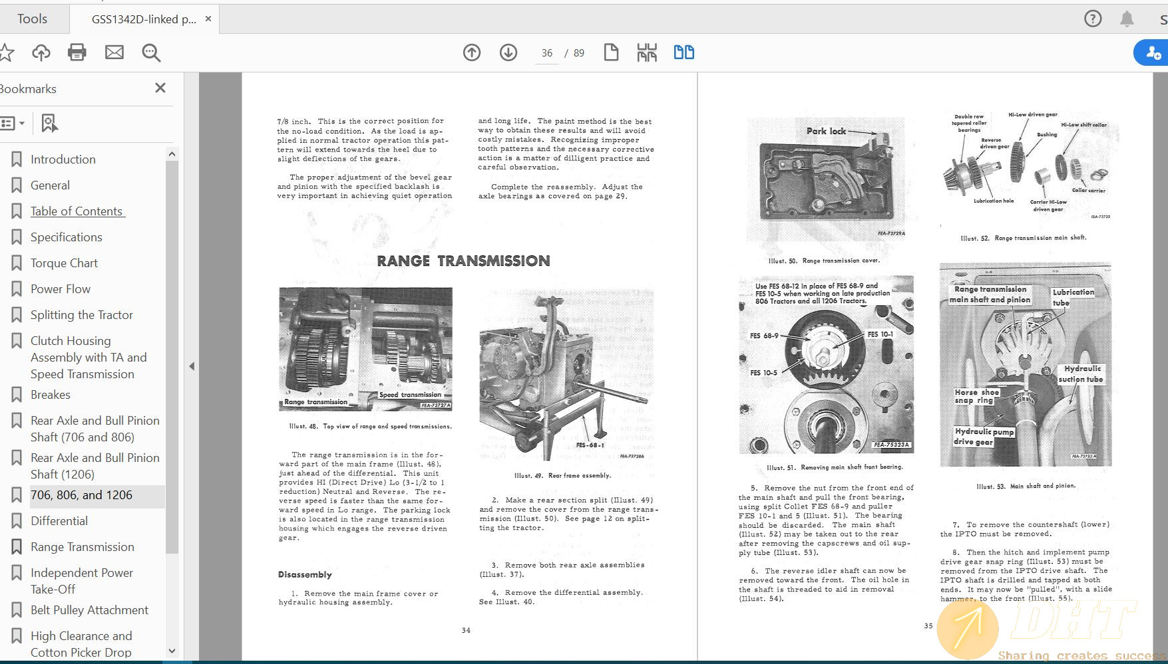The width and height of the screenshot is (1168, 664).
Task: Click the page number input field
Action: pos(547,53)
